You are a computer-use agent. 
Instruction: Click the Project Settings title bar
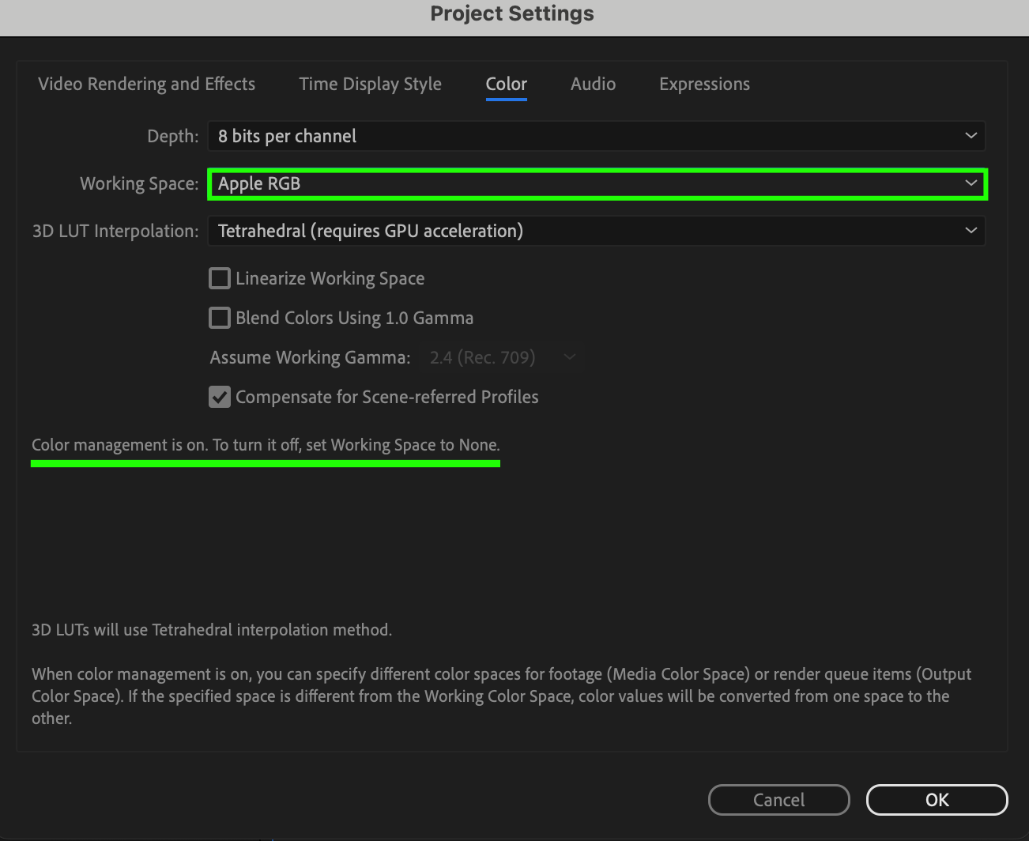click(x=512, y=14)
